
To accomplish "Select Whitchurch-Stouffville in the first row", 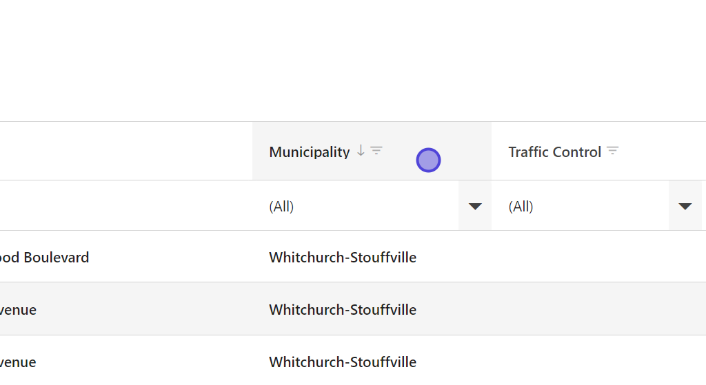I will pyautogui.click(x=343, y=258).
